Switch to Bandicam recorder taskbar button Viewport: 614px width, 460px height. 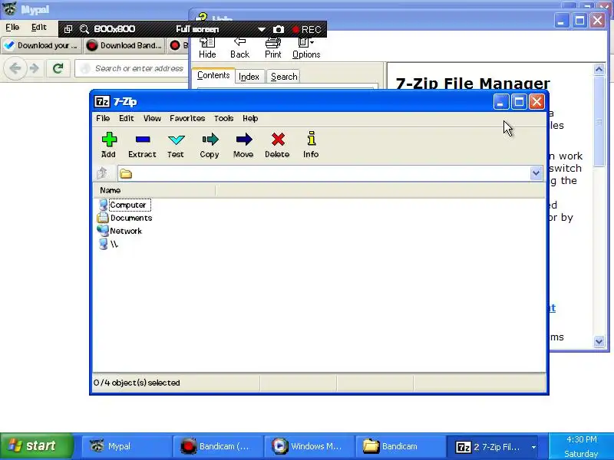(x=217, y=446)
